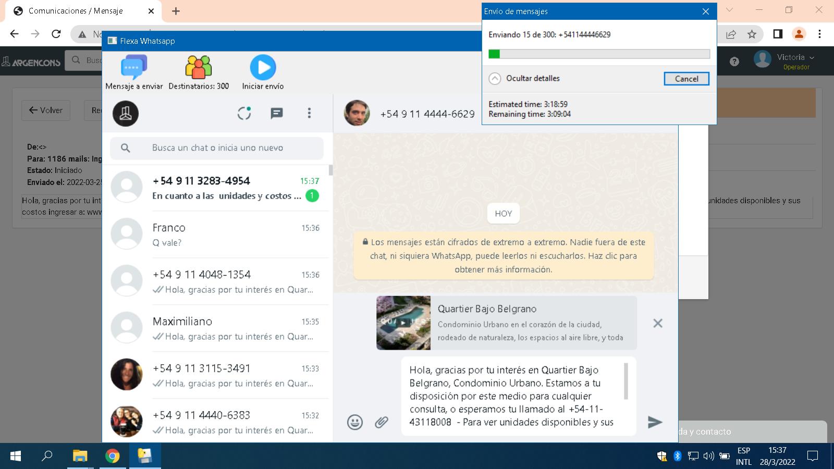Open the Windows Start menu
Viewport: 834px width, 469px height.
pos(16,456)
